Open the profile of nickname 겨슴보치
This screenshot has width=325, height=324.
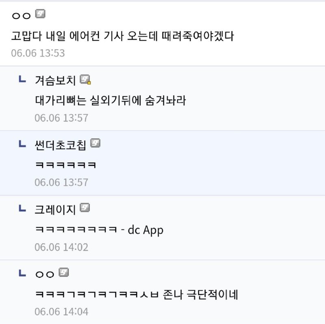click(55, 80)
